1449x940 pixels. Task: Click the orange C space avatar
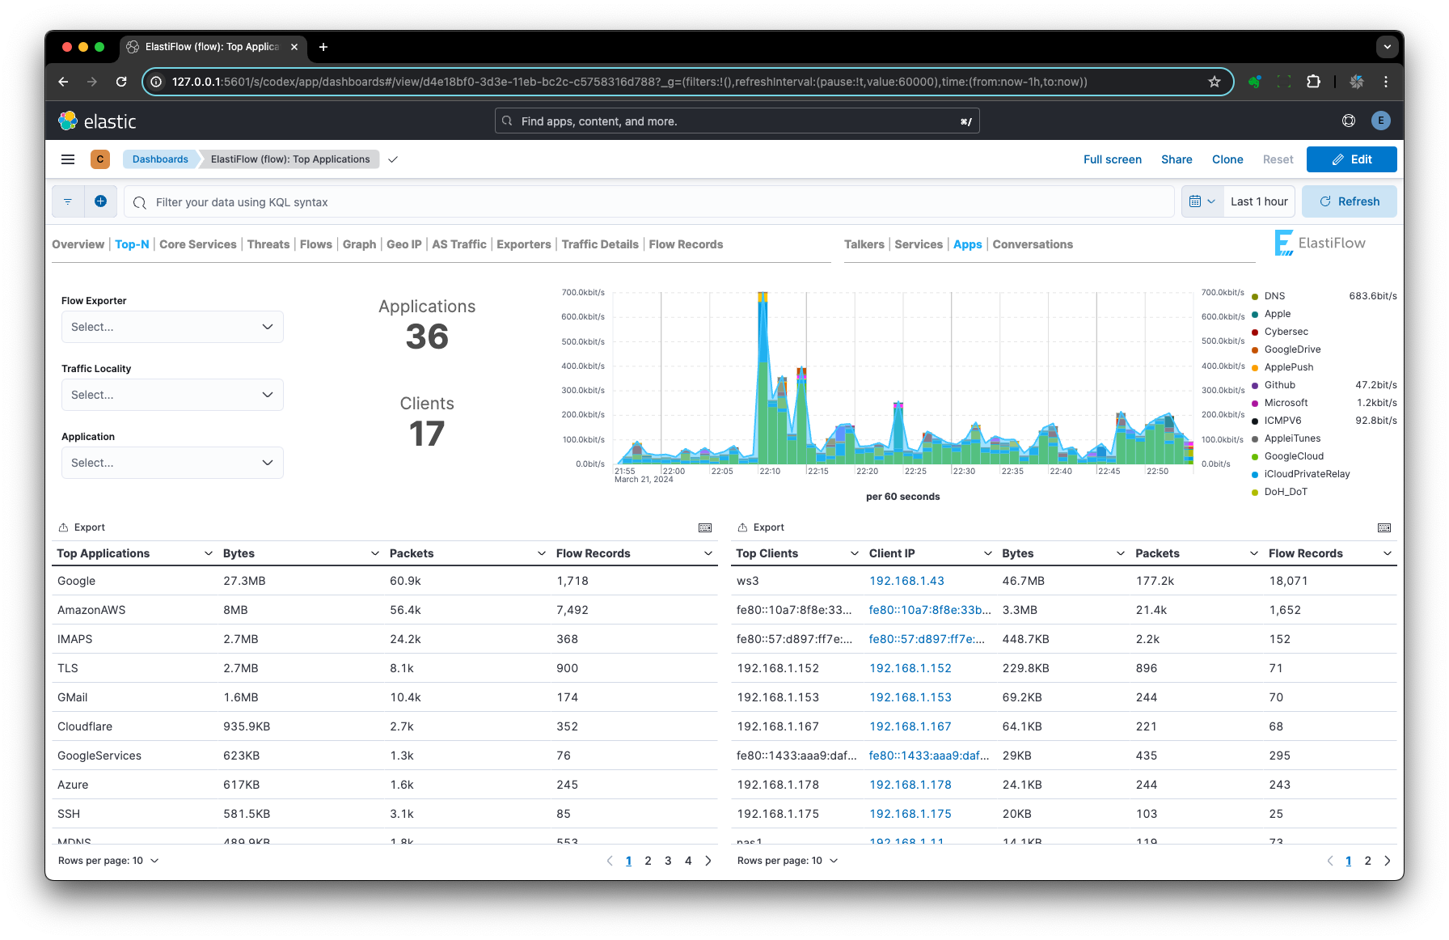pos(100,159)
